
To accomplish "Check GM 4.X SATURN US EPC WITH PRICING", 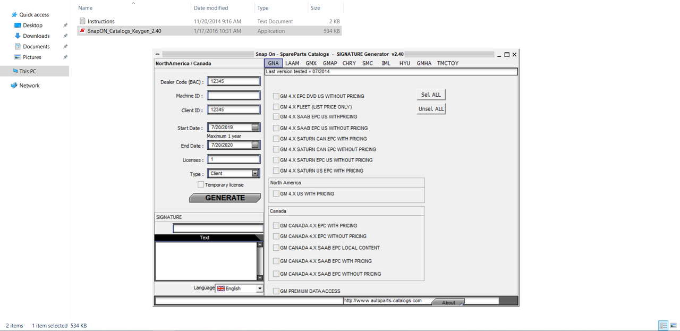I will click(x=276, y=171).
